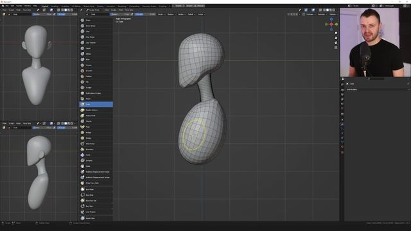Switch to wireframe viewport shading

pyautogui.click(x=324, y=10)
